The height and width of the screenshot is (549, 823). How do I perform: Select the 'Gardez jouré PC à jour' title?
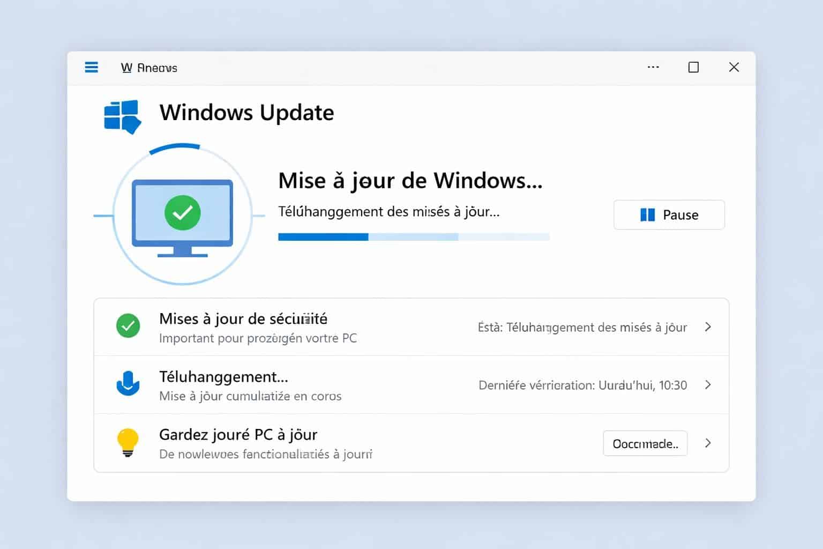click(238, 435)
